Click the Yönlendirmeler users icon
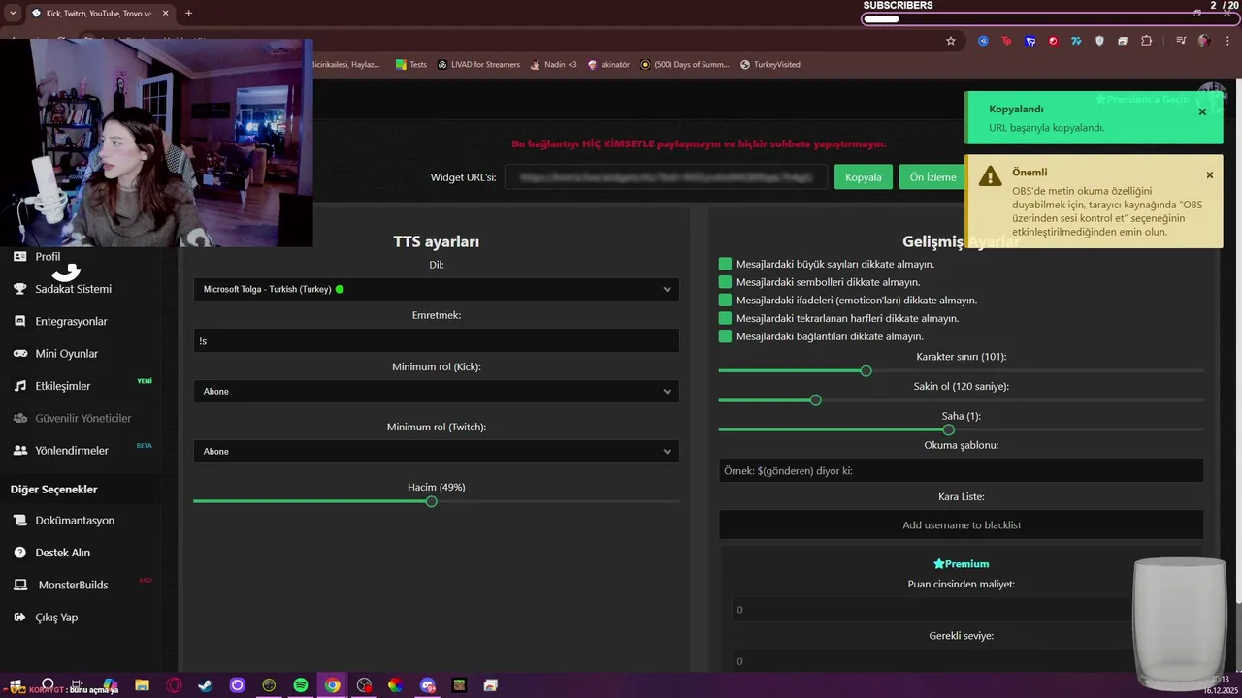This screenshot has height=698, width=1242. (19, 451)
